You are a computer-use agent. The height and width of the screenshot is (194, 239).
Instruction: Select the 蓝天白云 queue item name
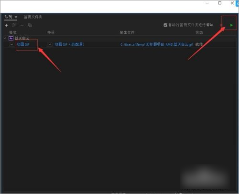click(x=22, y=38)
